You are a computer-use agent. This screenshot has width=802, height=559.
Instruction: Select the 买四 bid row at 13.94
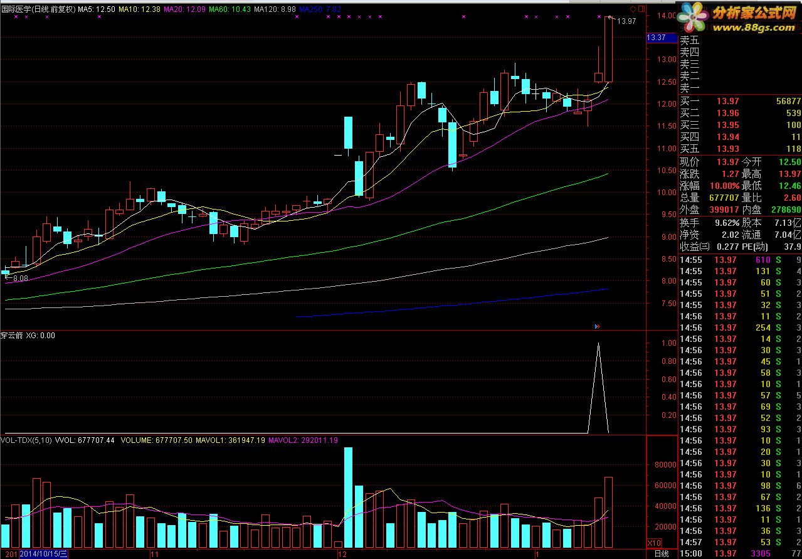(740, 137)
